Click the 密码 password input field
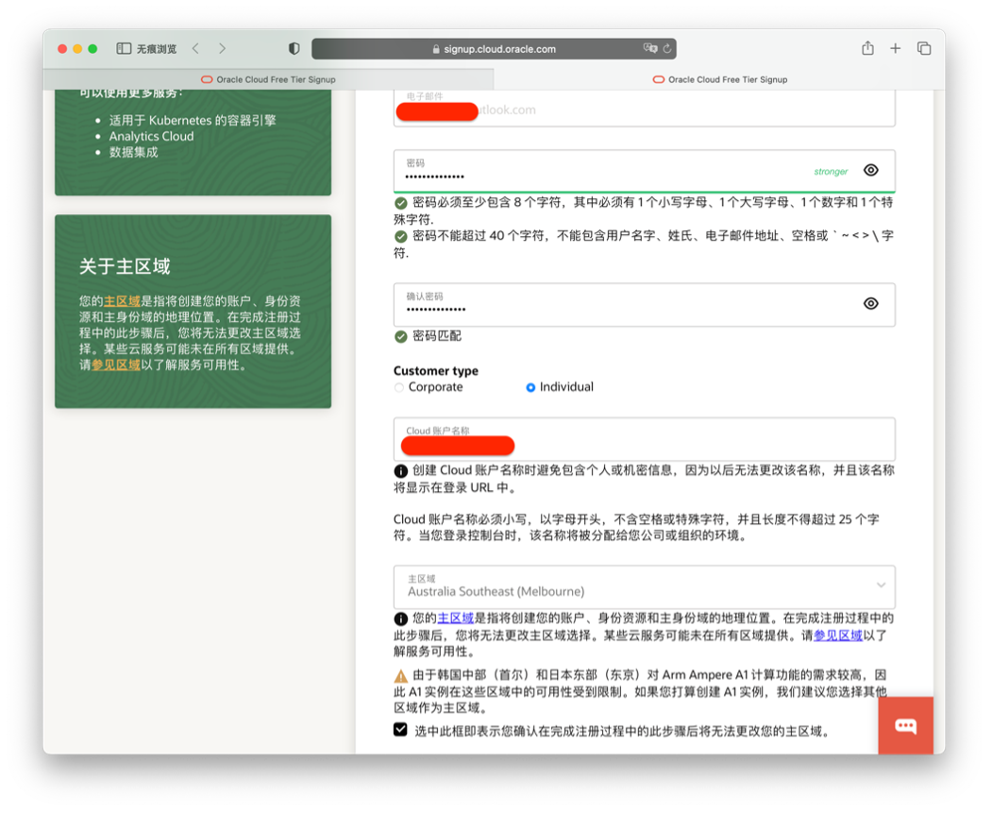The width and height of the screenshot is (992, 813). 644,171
